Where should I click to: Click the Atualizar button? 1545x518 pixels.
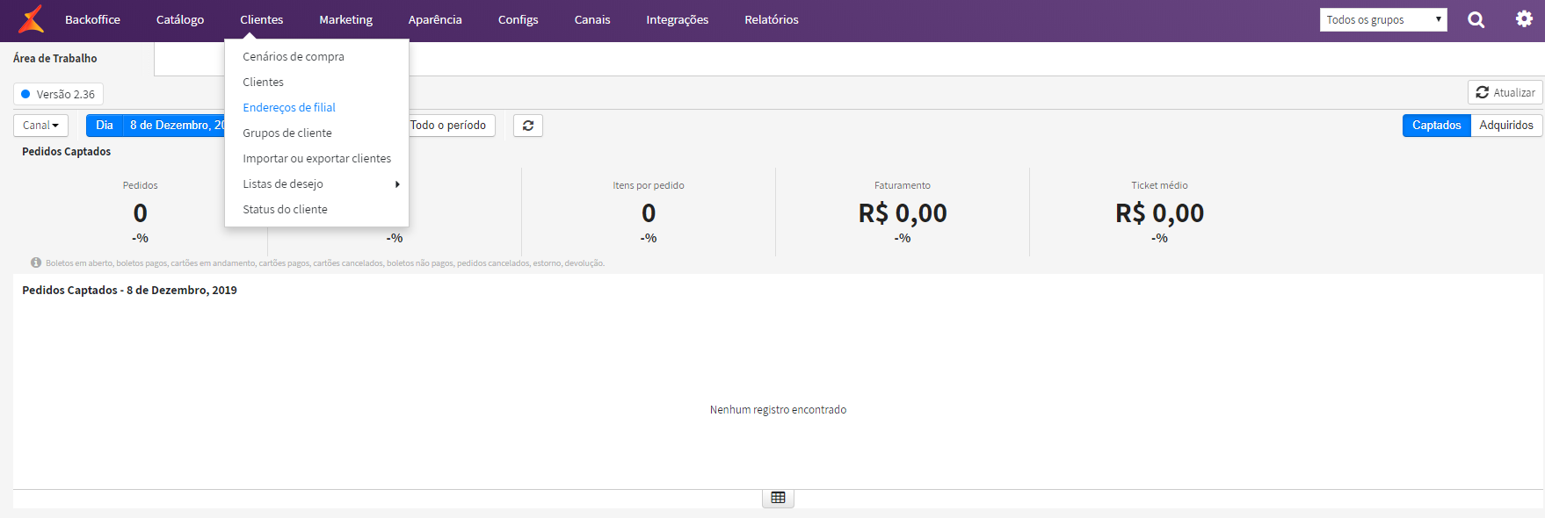[x=1505, y=92]
